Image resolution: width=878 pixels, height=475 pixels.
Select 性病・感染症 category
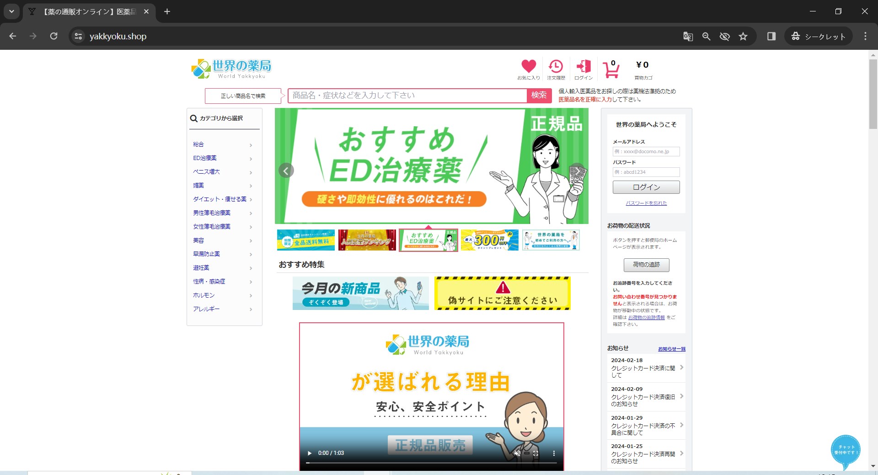223,282
